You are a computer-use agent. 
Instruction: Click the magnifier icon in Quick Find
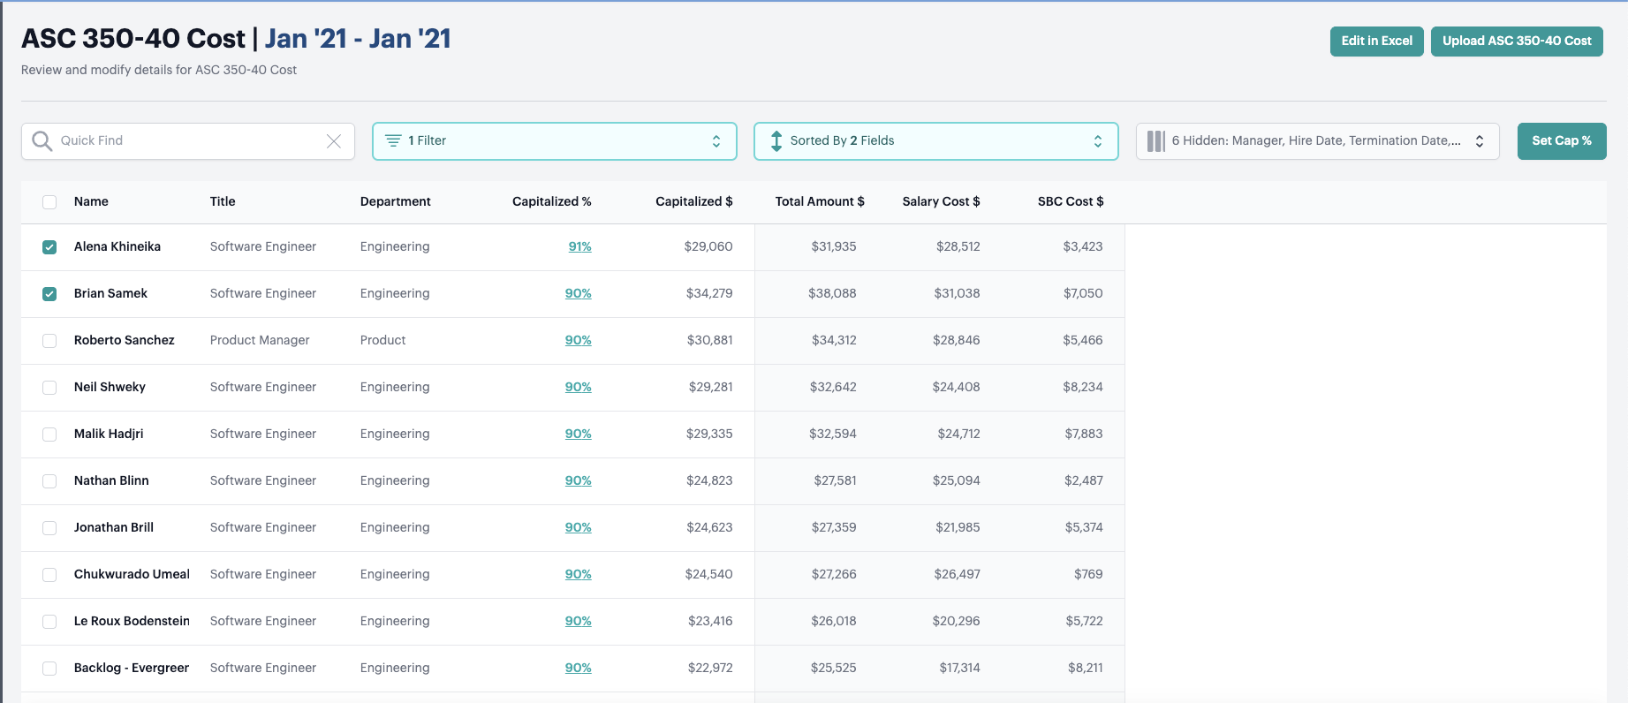pyautogui.click(x=42, y=141)
